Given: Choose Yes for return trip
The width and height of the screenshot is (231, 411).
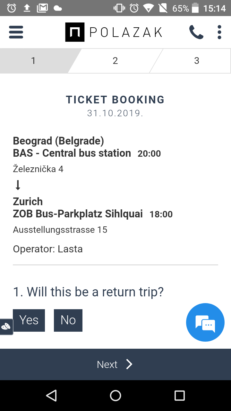Looking at the screenshot, I should [29, 320].
